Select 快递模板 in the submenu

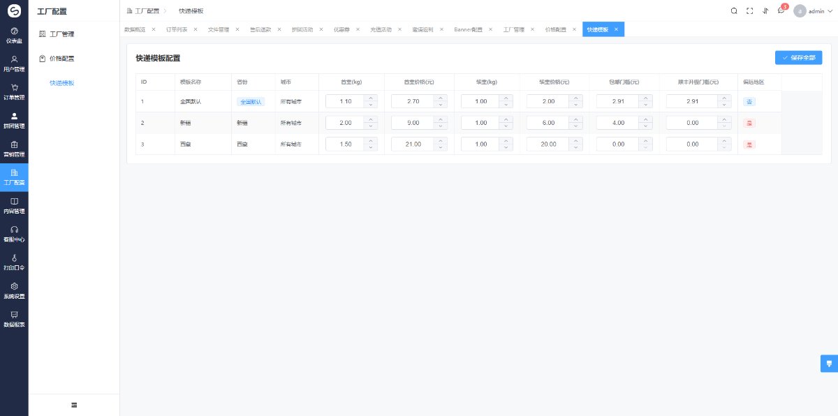(74, 82)
